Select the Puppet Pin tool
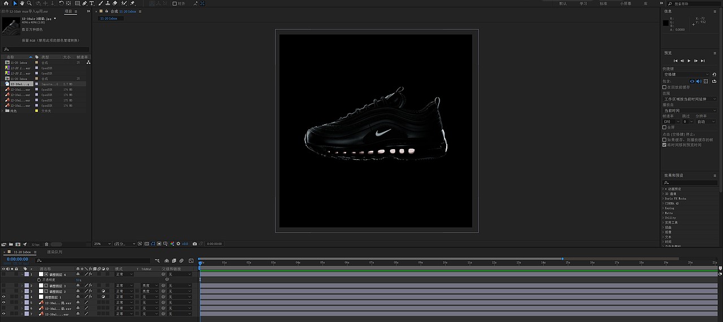The image size is (723, 322). click(132, 3)
